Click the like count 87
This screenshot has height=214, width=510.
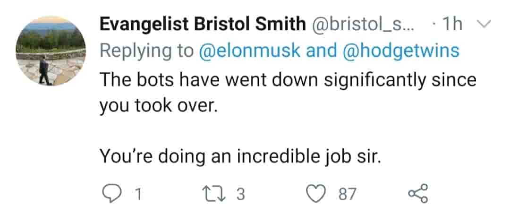tap(347, 194)
